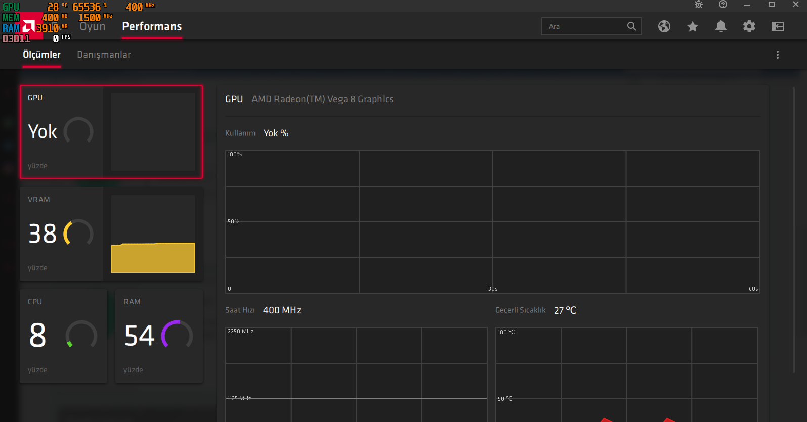This screenshot has width=807, height=422.
Task: Click the vertical scrollbar on the right
Action: coord(793,230)
